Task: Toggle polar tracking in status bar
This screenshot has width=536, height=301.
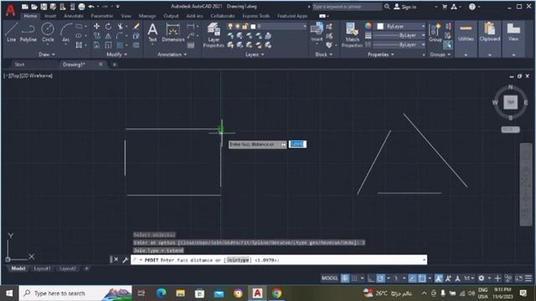Action: pyautogui.click(x=380, y=278)
